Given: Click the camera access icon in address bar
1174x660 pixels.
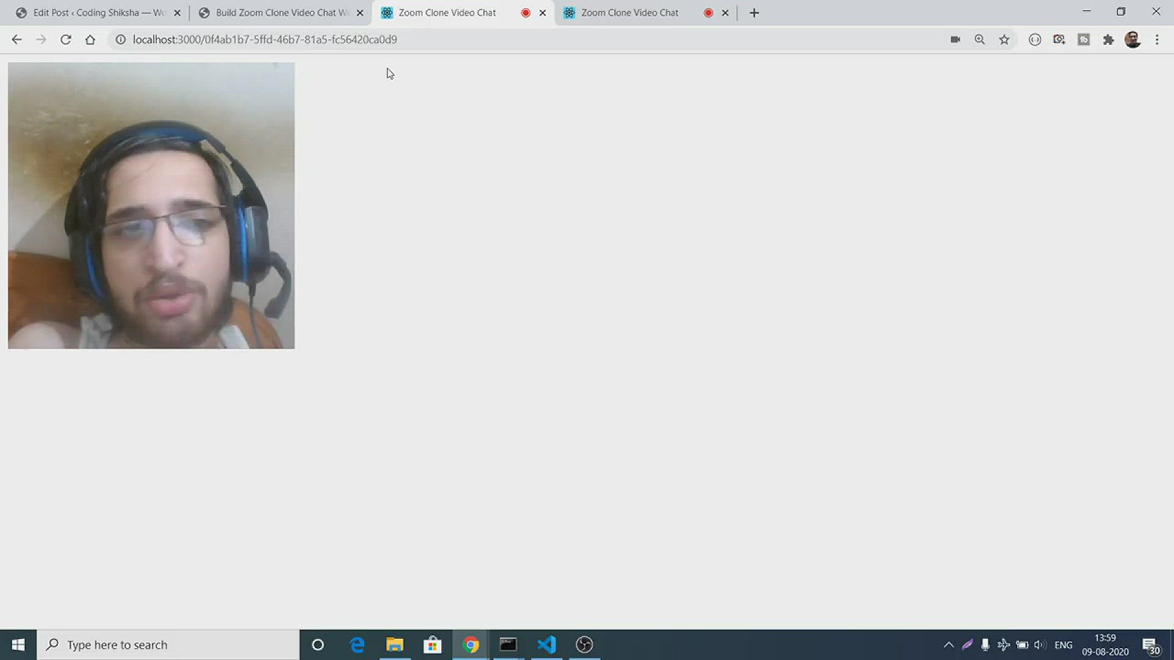Looking at the screenshot, I should point(955,40).
